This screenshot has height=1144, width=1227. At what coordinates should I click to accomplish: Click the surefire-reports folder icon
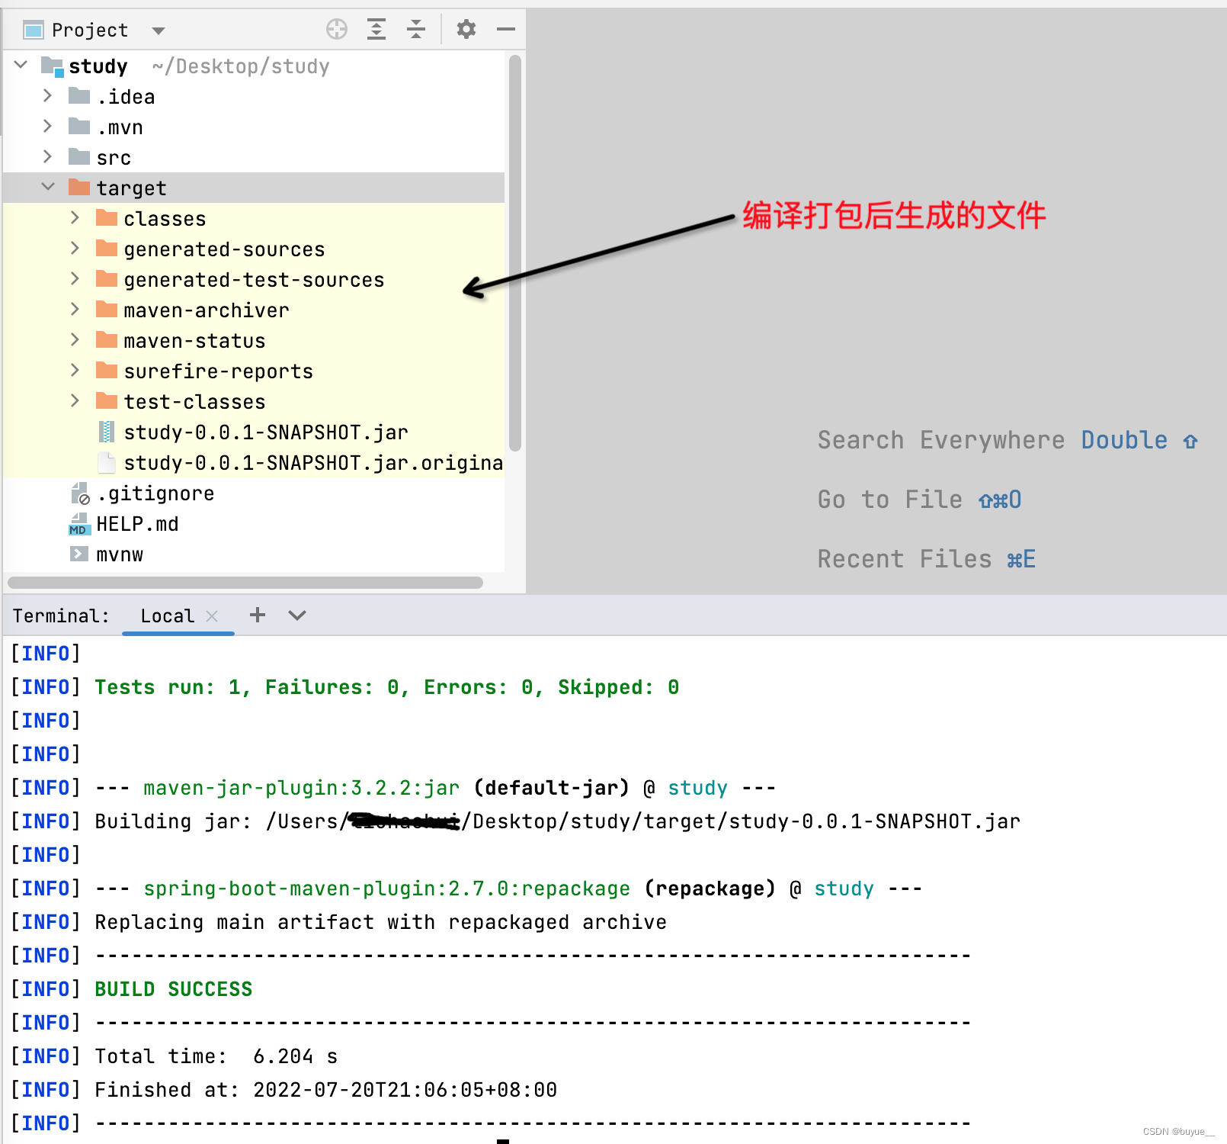coord(107,371)
